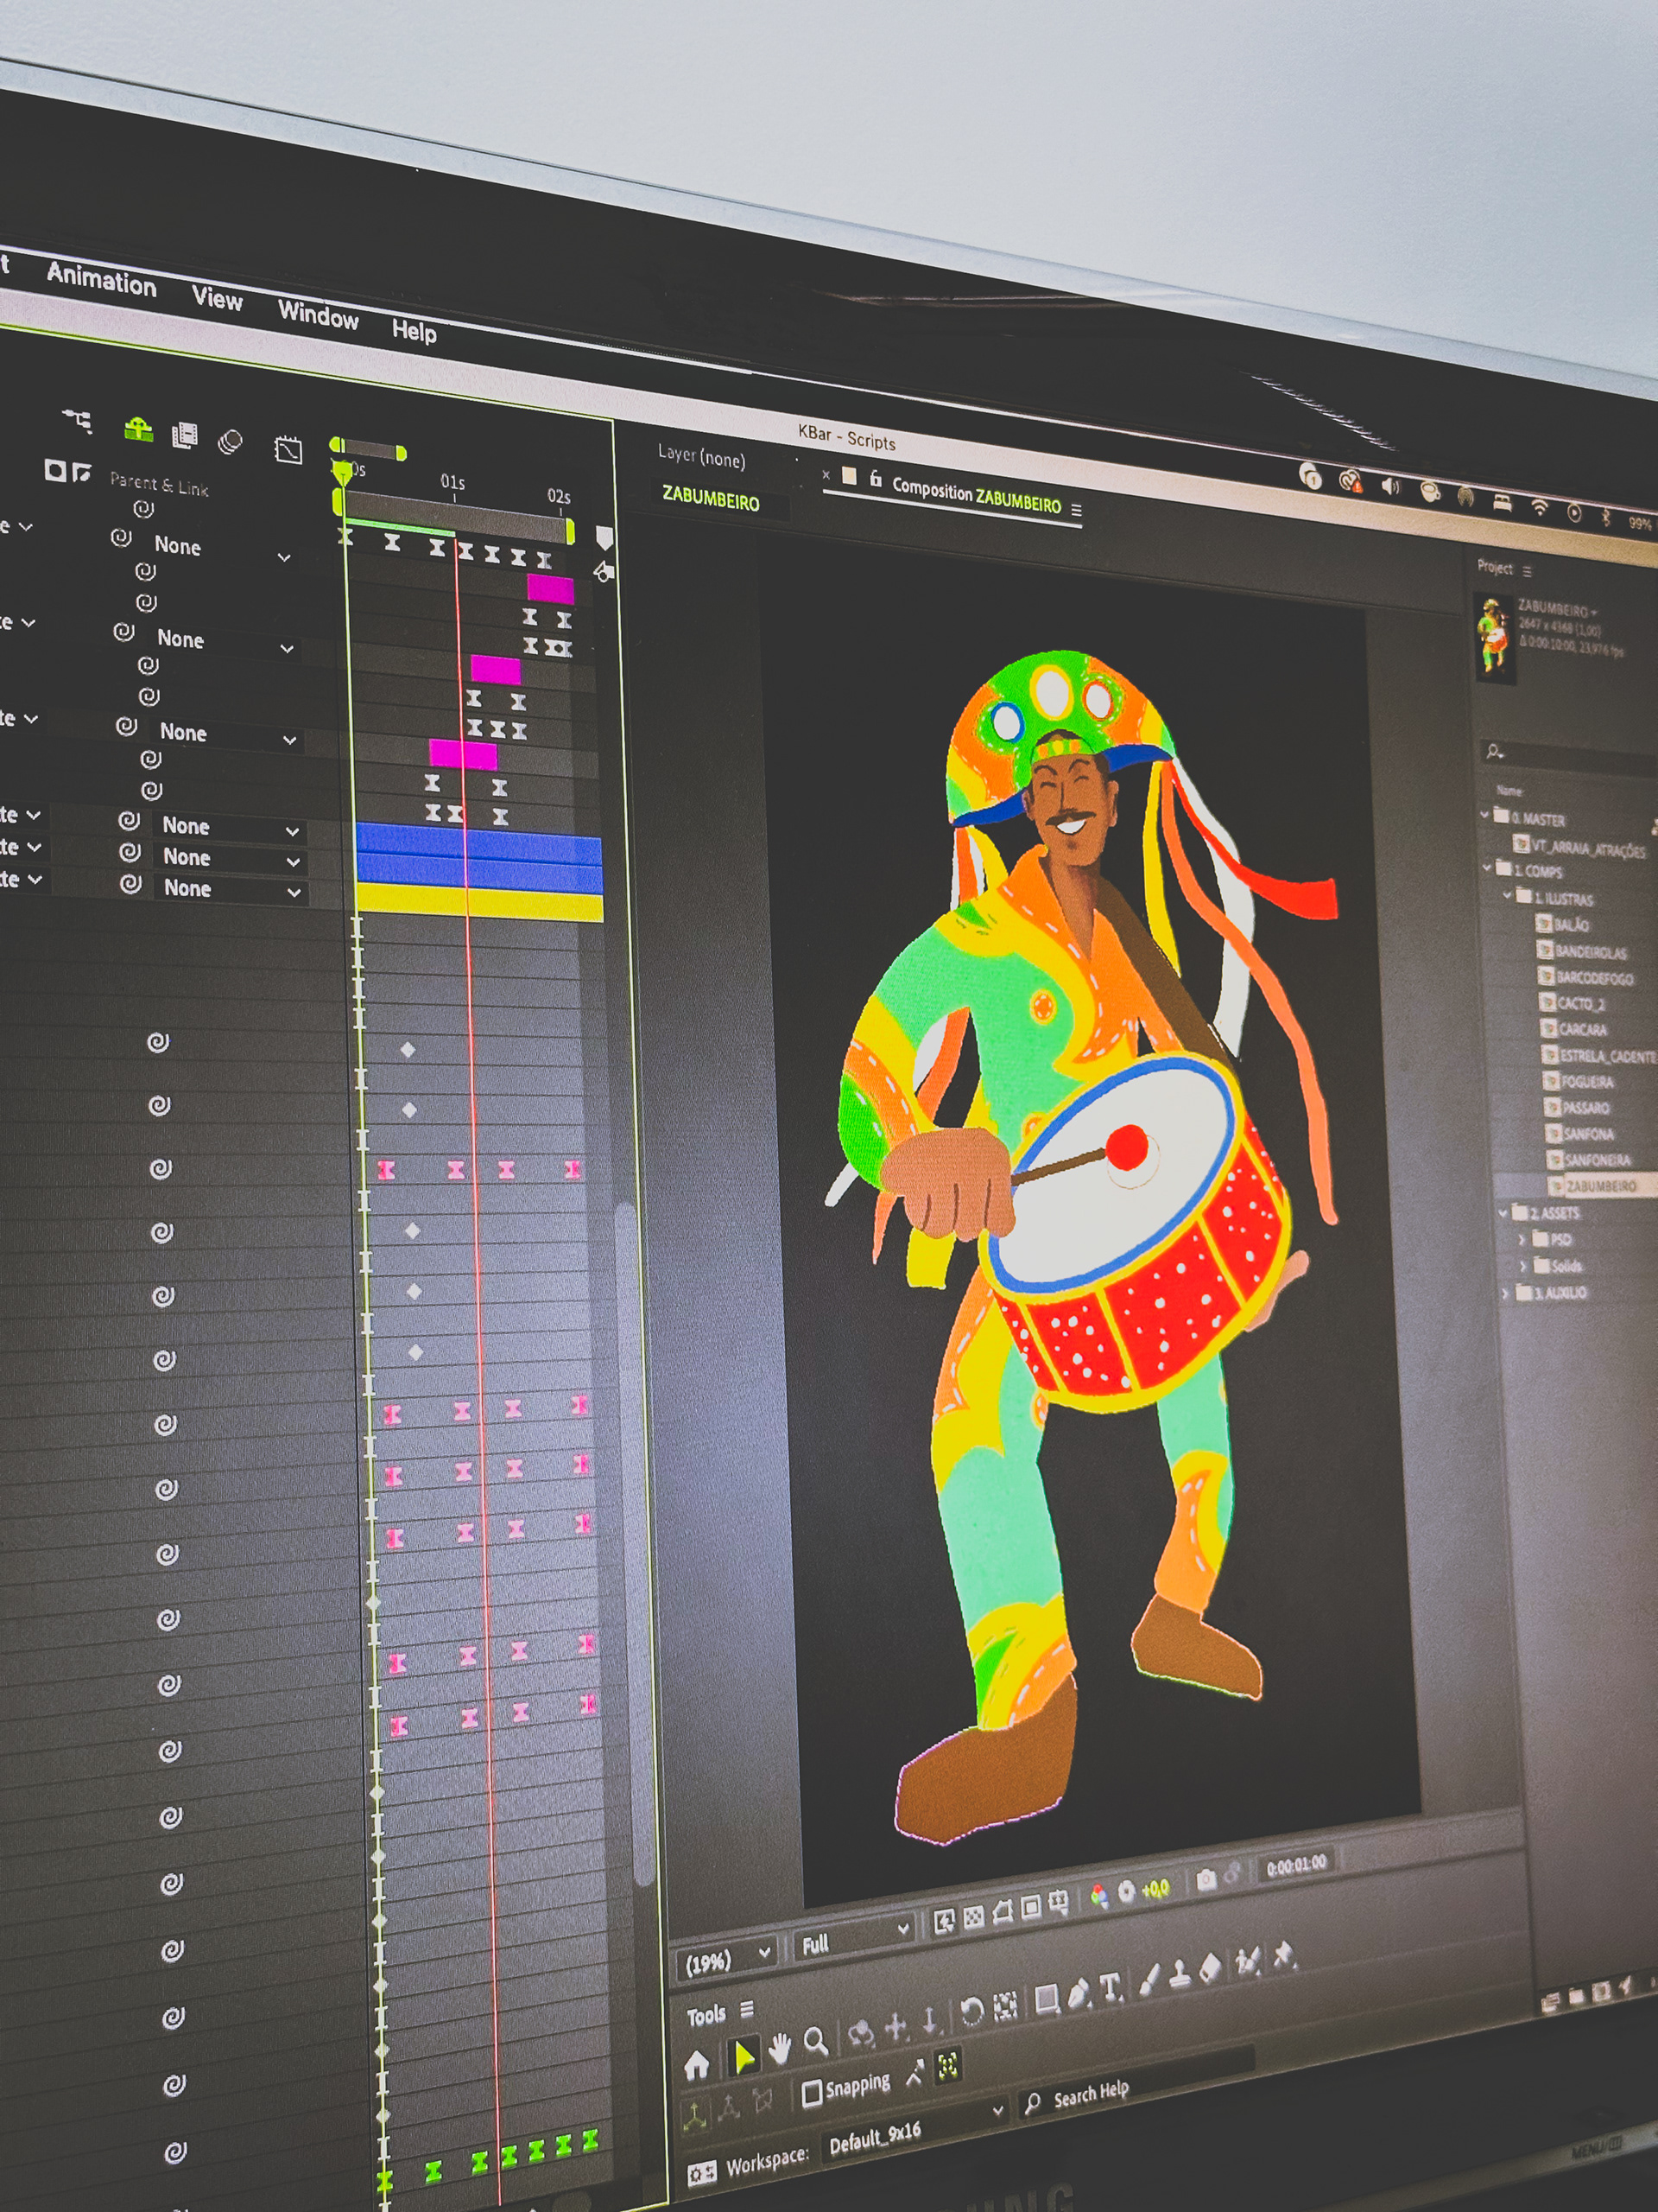
Task: Click the ZABUMBEIRO breadcrumb under Layer tab
Action: (712, 498)
